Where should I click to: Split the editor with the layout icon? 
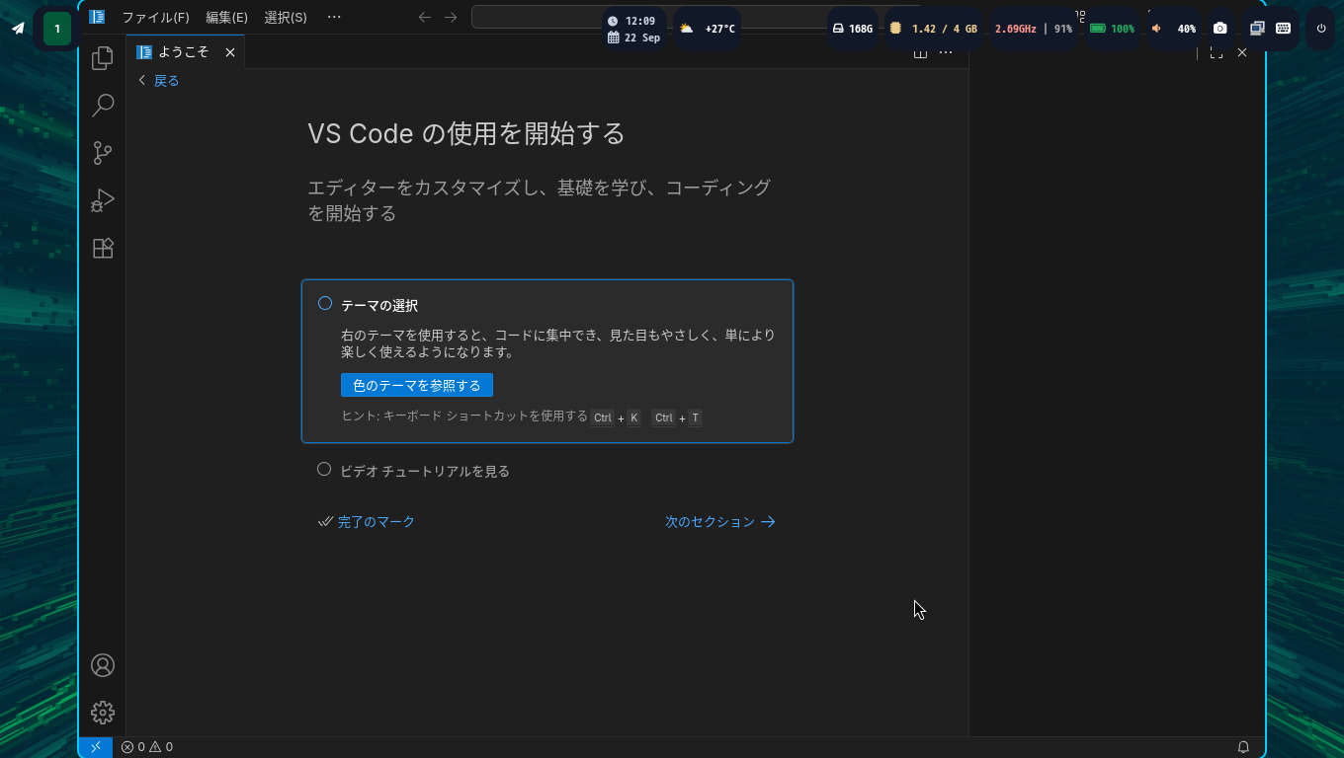coord(920,53)
